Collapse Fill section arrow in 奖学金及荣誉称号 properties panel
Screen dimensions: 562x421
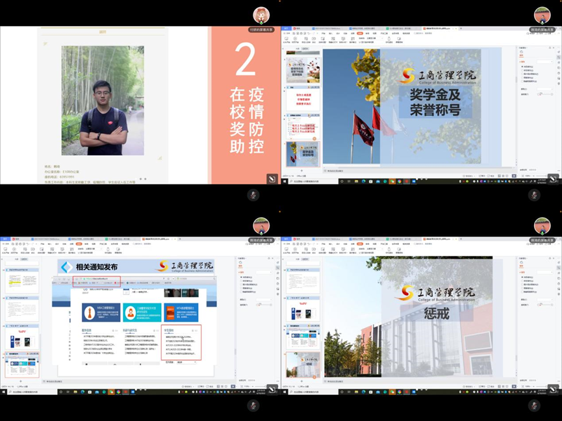pyautogui.click(x=520, y=62)
